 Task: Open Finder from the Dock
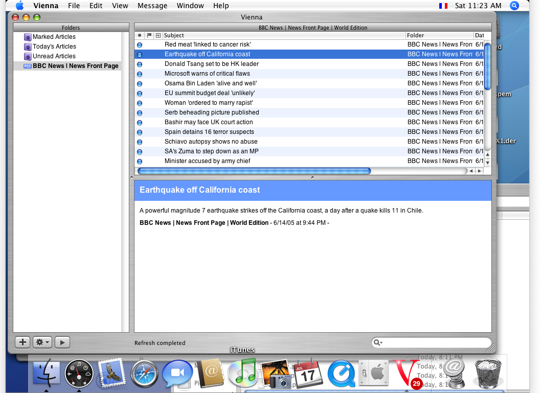[46, 374]
